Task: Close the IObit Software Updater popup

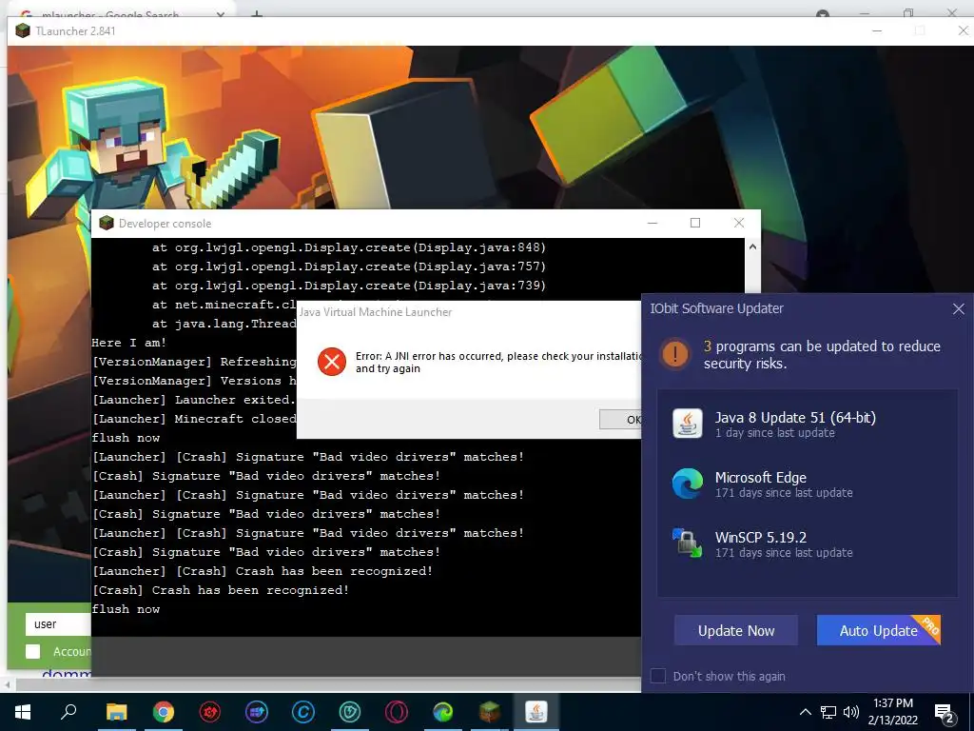Action: click(x=959, y=309)
